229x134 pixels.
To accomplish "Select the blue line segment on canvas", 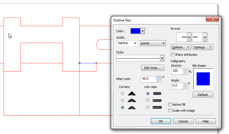I will point(88,63).
